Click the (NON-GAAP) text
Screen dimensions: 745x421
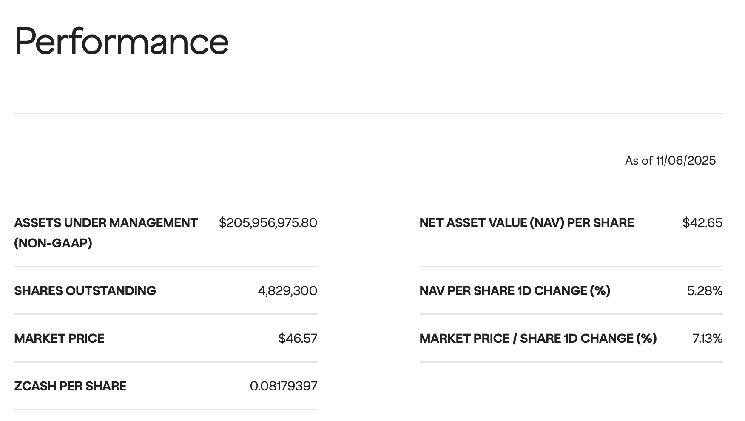point(53,243)
